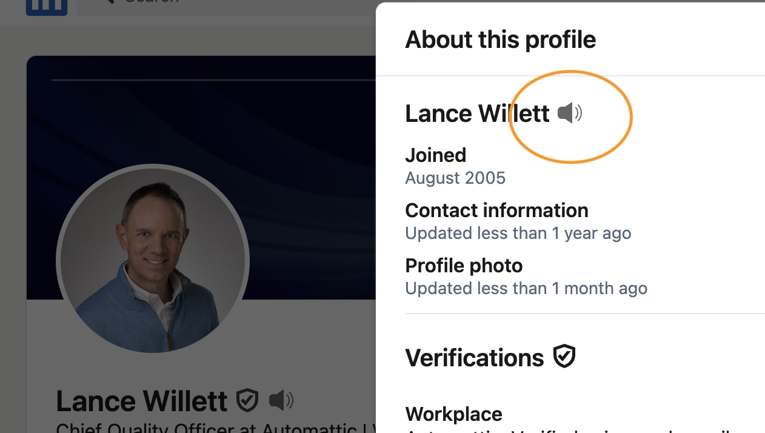The height and width of the screenshot is (433, 765).
Task: Open Lance Willett's circular profile photo
Action: 153,261
